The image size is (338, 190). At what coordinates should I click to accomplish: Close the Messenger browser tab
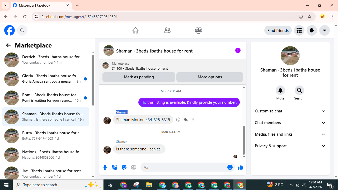tap(68, 5)
